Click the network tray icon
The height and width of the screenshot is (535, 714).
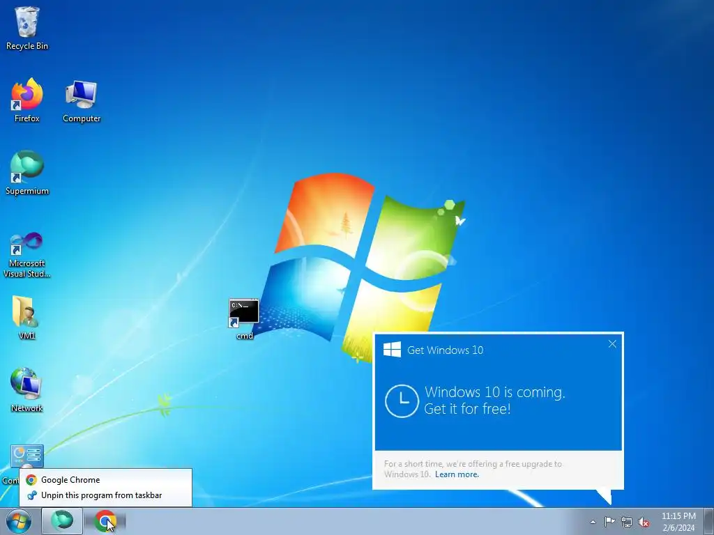pos(627,522)
